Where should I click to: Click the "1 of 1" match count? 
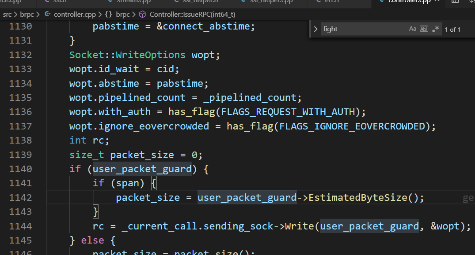click(452, 30)
